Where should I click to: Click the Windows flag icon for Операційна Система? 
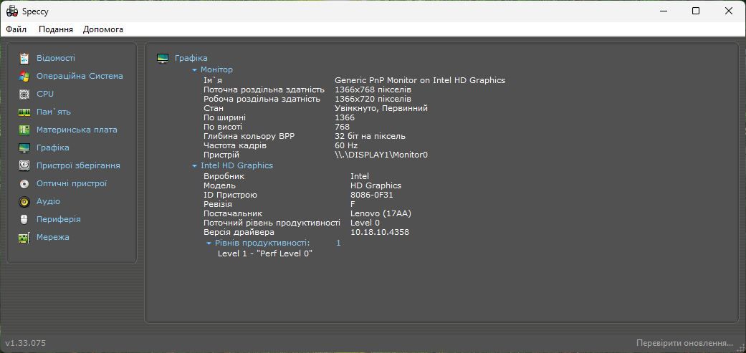click(x=24, y=76)
